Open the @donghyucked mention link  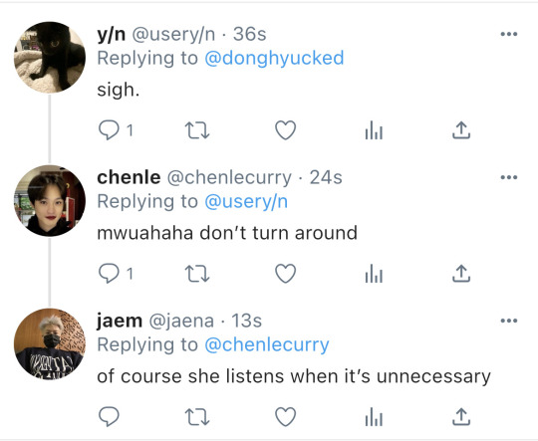pyautogui.click(x=274, y=58)
